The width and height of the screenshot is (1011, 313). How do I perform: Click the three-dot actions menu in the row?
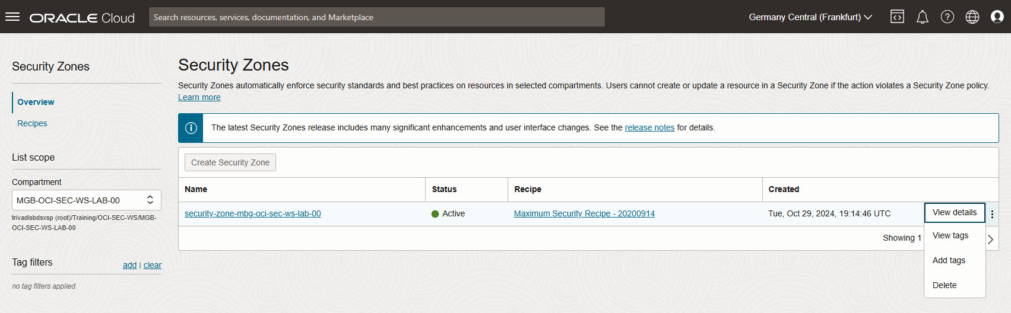[x=992, y=214]
